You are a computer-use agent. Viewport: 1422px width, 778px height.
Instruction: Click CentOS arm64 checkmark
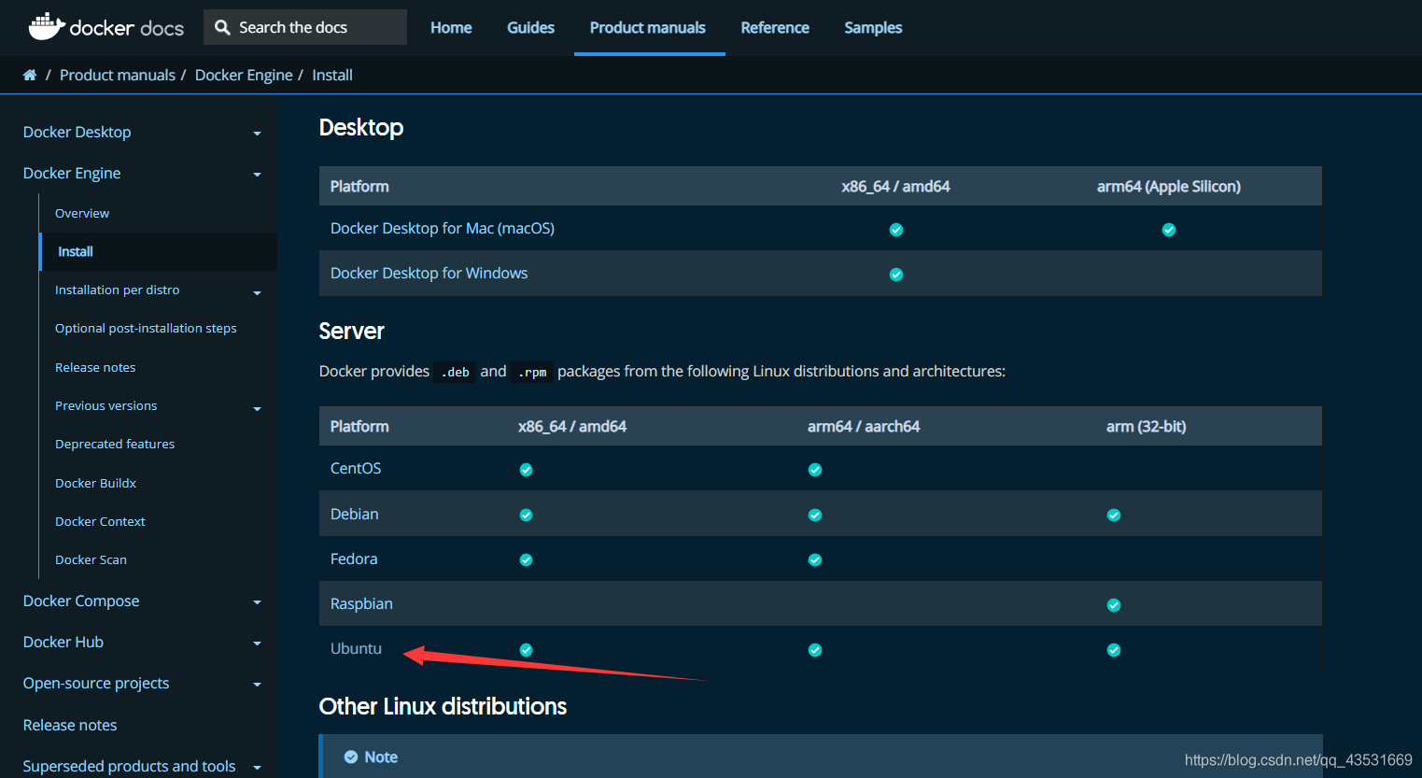click(x=815, y=470)
